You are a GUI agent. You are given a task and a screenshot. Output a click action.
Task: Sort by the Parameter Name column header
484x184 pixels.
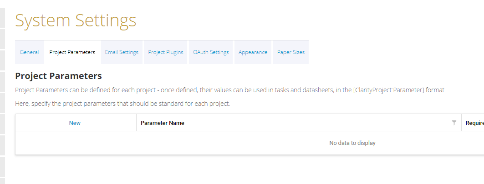point(163,123)
